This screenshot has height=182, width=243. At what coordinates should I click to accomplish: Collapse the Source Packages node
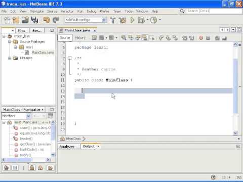click(10, 41)
